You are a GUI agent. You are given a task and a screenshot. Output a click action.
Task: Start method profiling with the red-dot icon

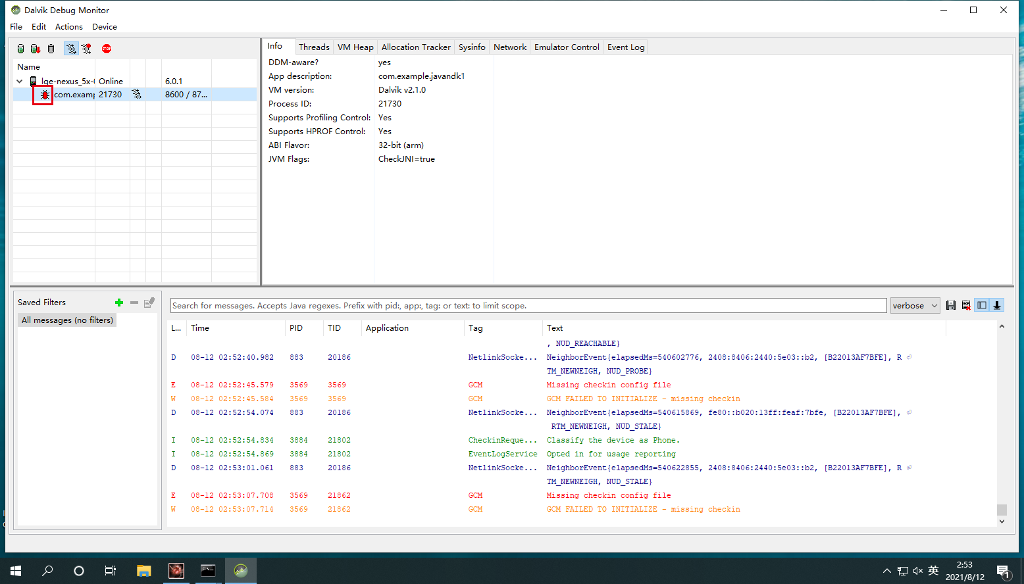point(86,49)
